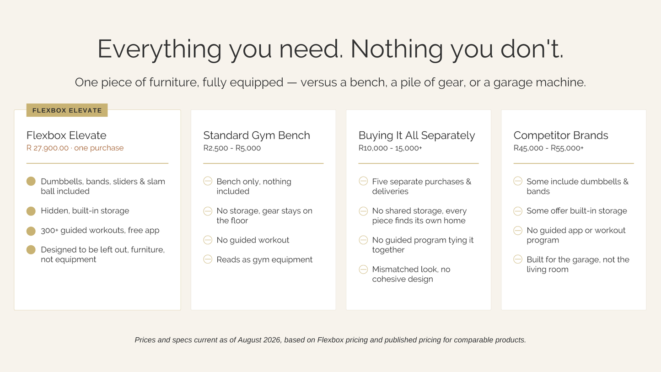Select the solid bullet beside '300+ guided workouts'
The width and height of the screenshot is (661, 372).
(x=31, y=231)
